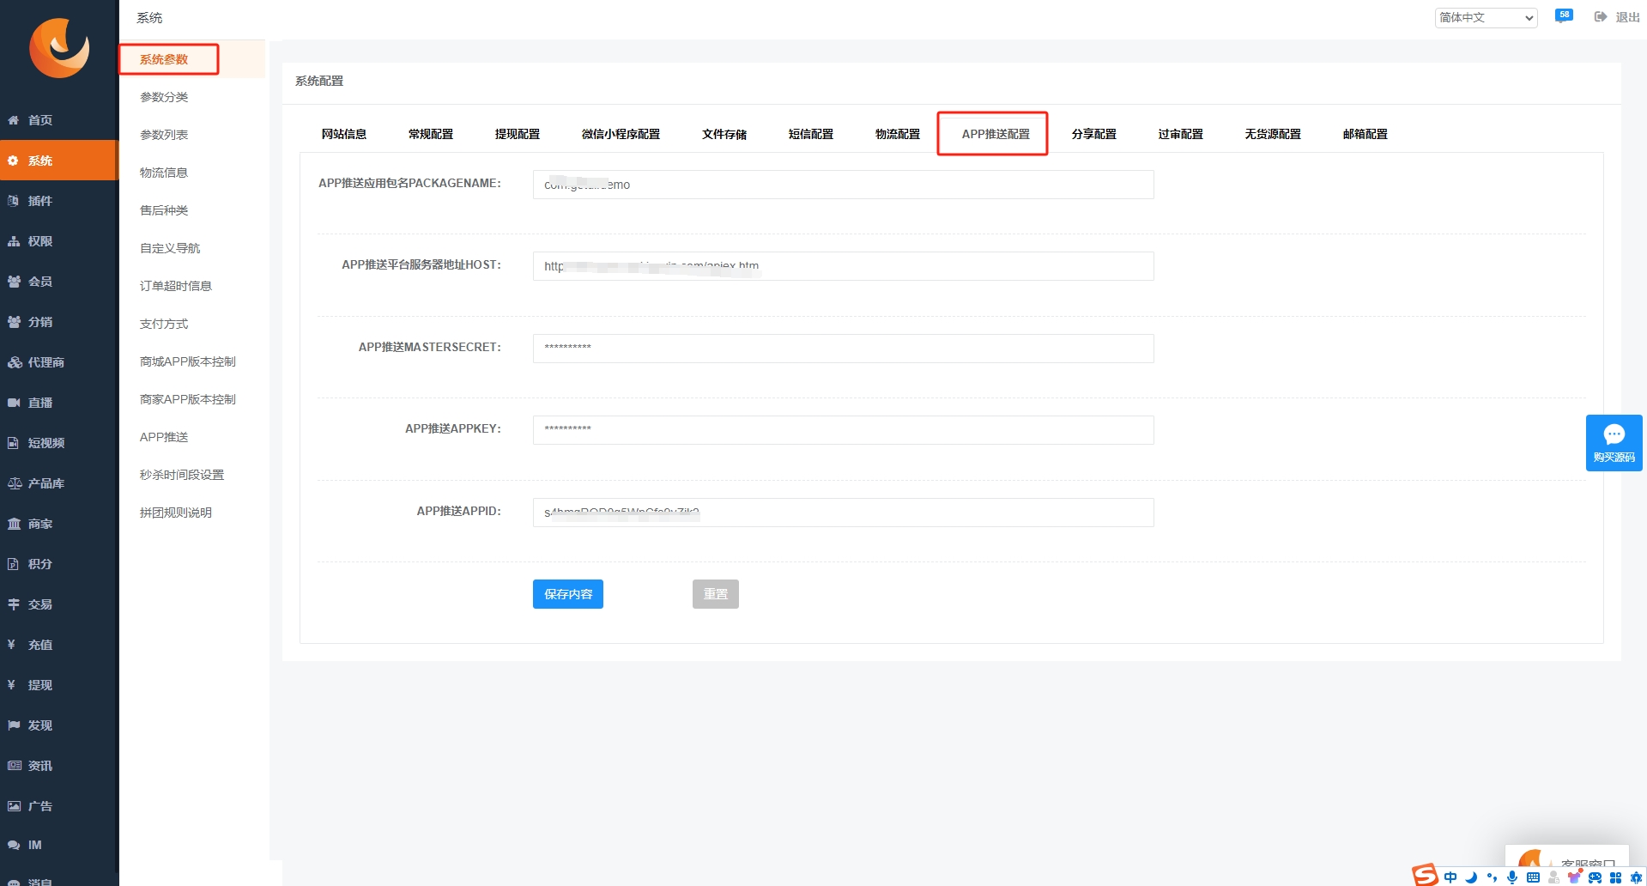Switch to the 常规配置 tab
Viewport: 1647px width, 886px height.
(x=431, y=134)
